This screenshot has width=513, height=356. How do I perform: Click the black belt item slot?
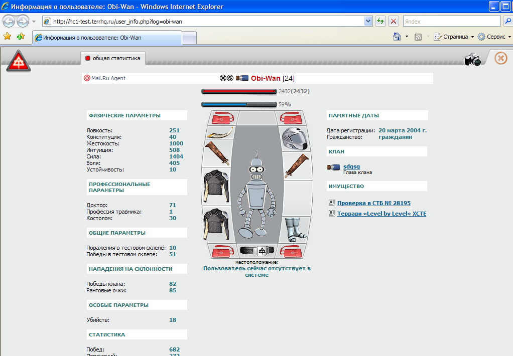click(257, 251)
